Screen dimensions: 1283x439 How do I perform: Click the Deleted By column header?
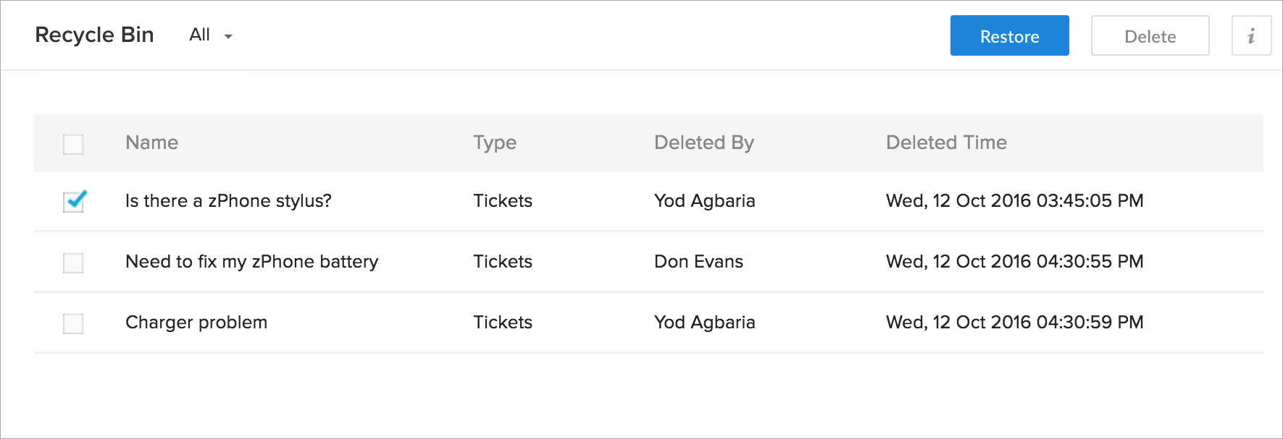coord(703,142)
